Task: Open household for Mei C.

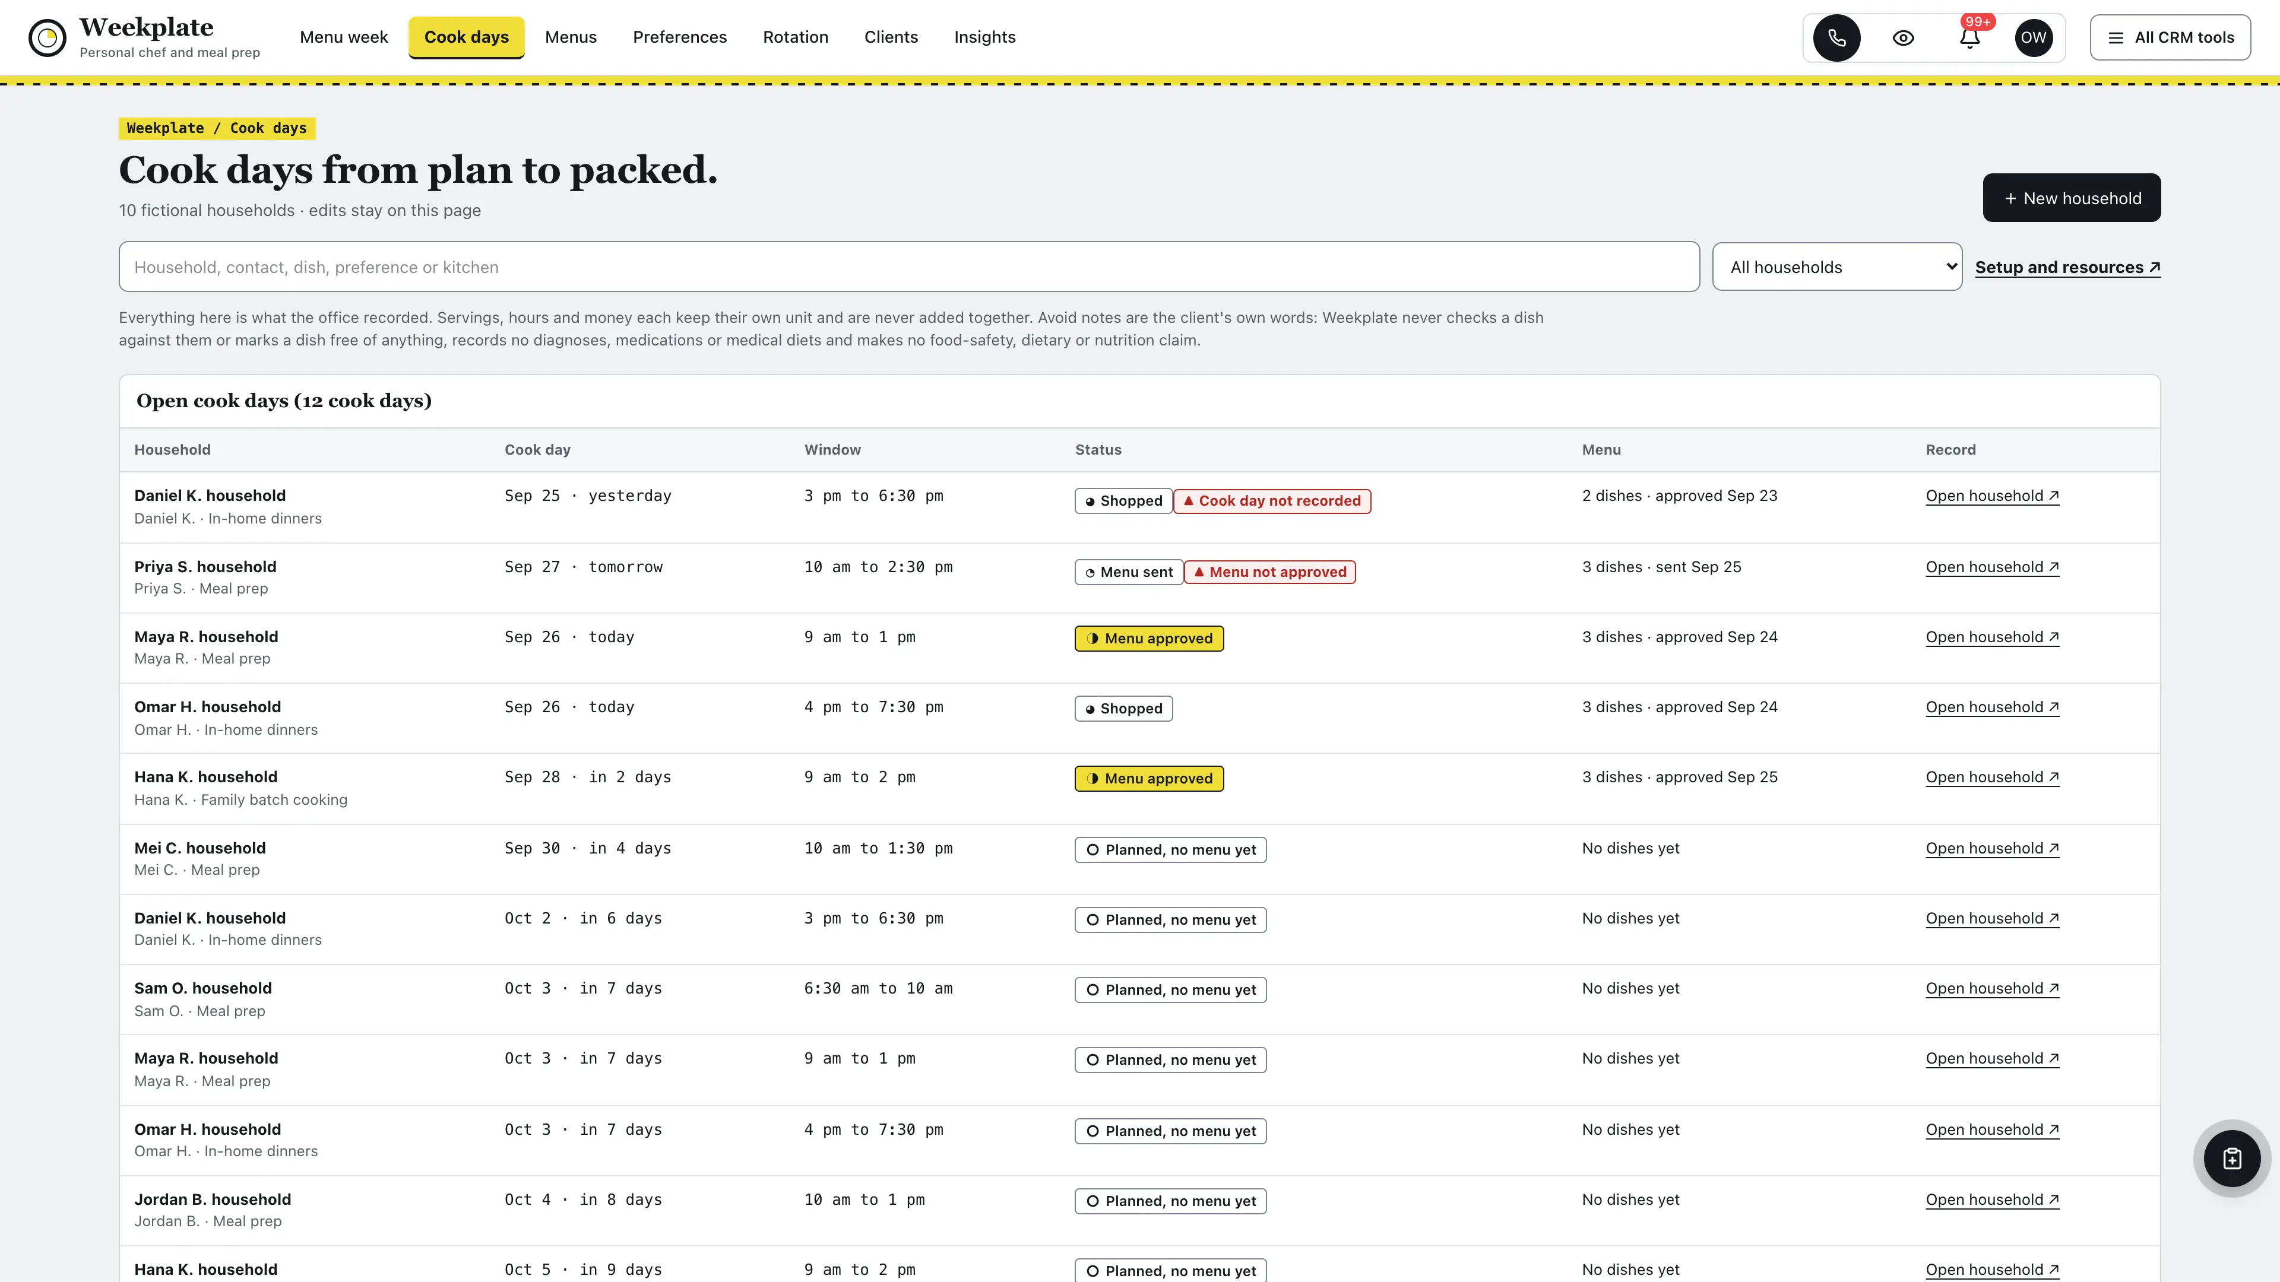Action: tap(1991, 849)
